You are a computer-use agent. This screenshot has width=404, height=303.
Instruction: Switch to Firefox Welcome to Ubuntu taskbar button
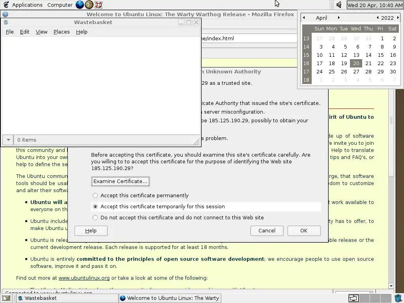point(170,298)
